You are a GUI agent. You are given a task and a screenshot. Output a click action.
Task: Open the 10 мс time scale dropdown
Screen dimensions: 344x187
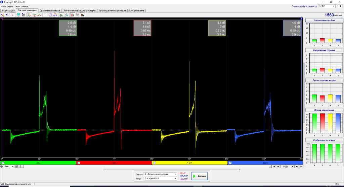point(8,167)
